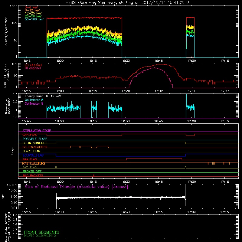The width and height of the screenshot is (242, 242).
Task: Click the short count burst near 17:00
Action: [190, 37]
